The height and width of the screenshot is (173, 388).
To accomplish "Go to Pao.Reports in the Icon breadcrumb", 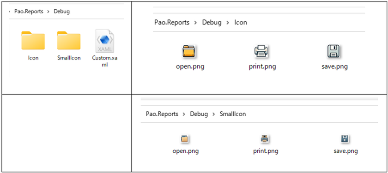I will [x=172, y=23].
